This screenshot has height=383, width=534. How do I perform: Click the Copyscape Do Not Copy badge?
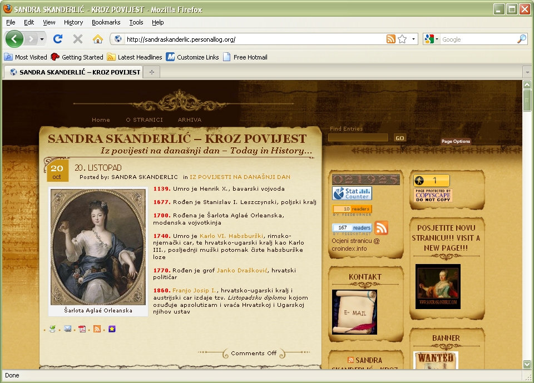click(433, 196)
